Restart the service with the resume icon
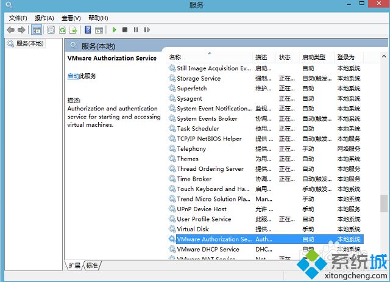This screenshot has width=390, height=282. (x=147, y=30)
